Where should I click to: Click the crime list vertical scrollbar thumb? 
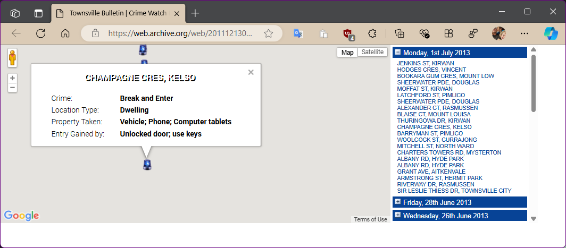[534, 82]
